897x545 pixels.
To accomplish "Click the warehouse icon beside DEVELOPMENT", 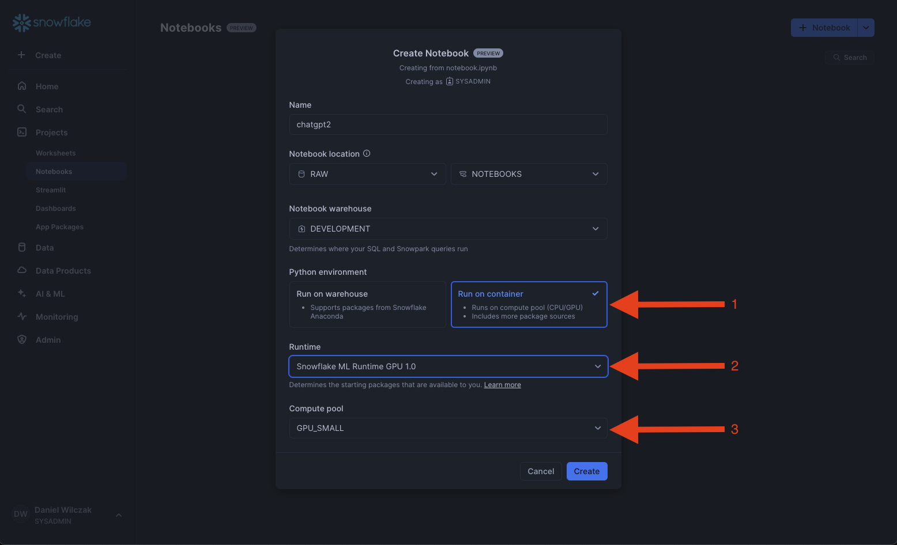I will coord(301,229).
